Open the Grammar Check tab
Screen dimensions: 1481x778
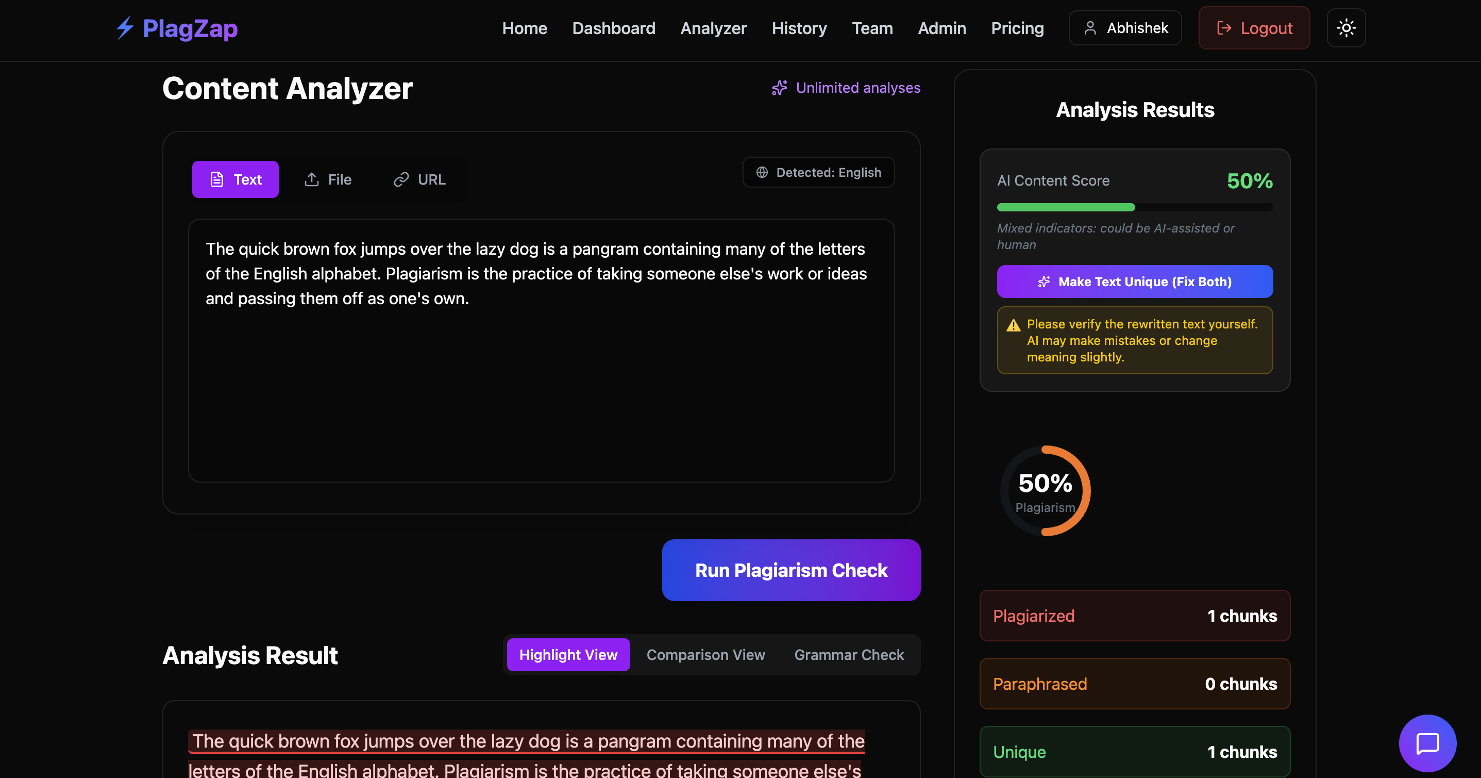849,654
